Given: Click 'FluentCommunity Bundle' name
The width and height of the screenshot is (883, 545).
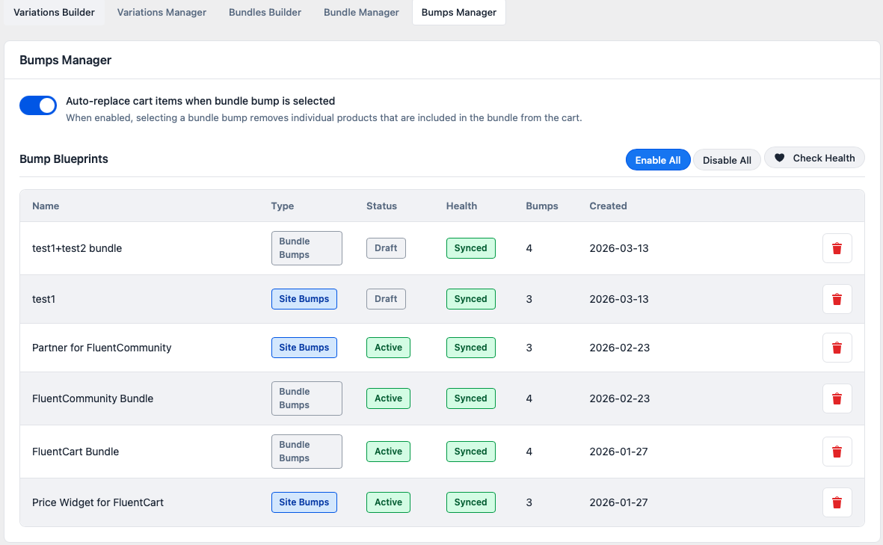Looking at the screenshot, I should [x=93, y=398].
